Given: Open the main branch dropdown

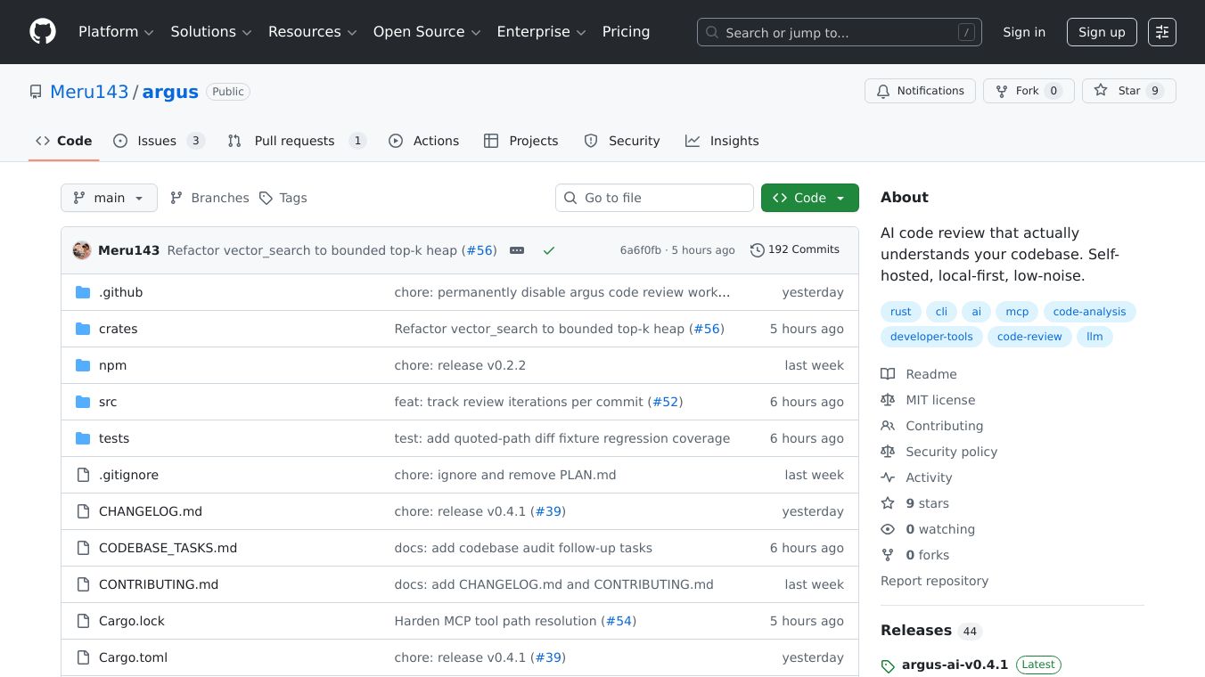Looking at the screenshot, I should click(x=109, y=198).
